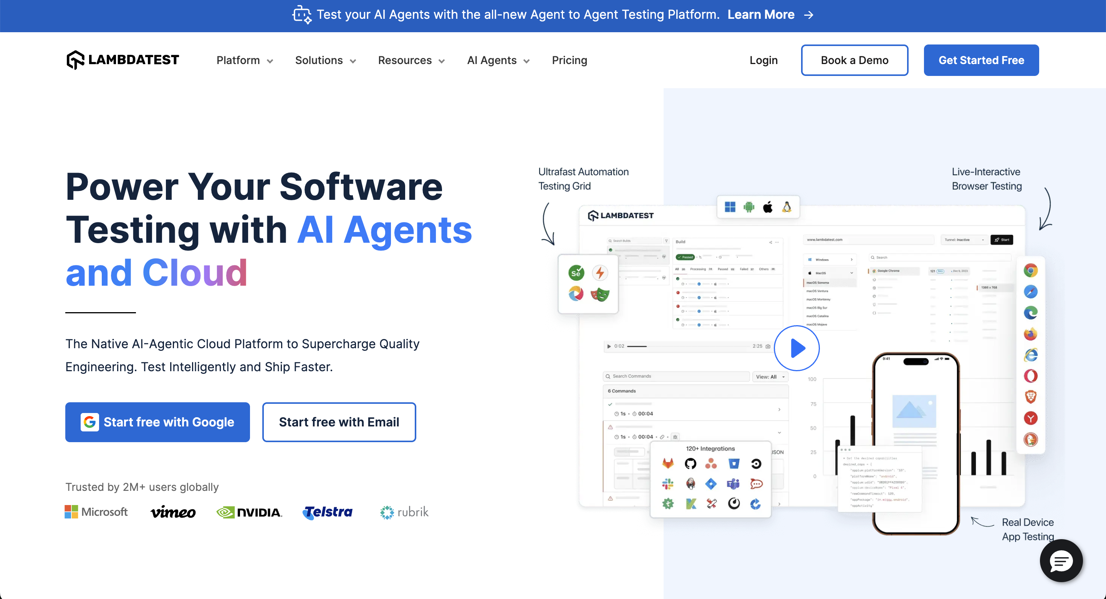Click the Login link

pyautogui.click(x=763, y=61)
